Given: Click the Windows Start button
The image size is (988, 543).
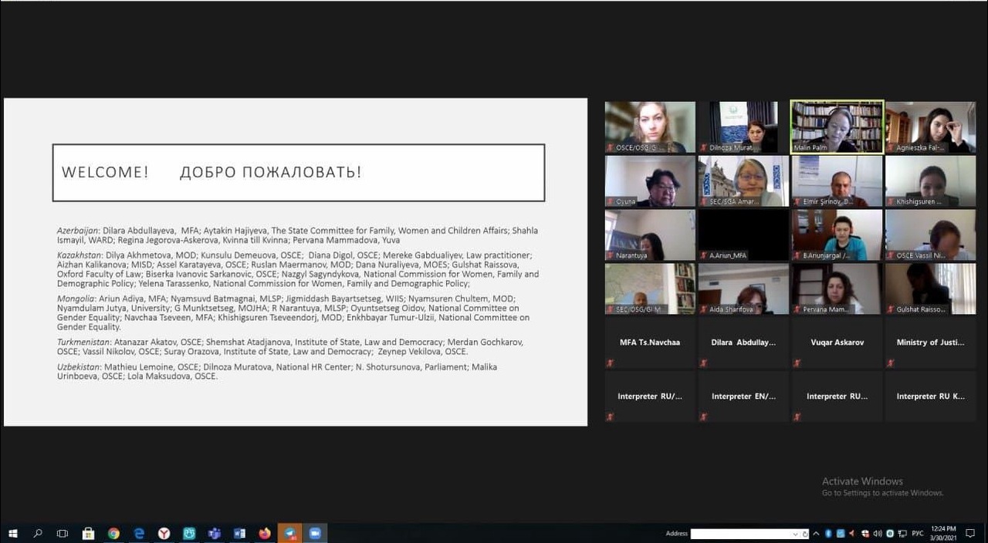Looking at the screenshot, I should 12,533.
